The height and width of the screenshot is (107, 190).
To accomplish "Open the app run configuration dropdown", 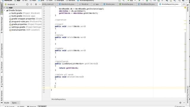I will (x=131, y=1).
